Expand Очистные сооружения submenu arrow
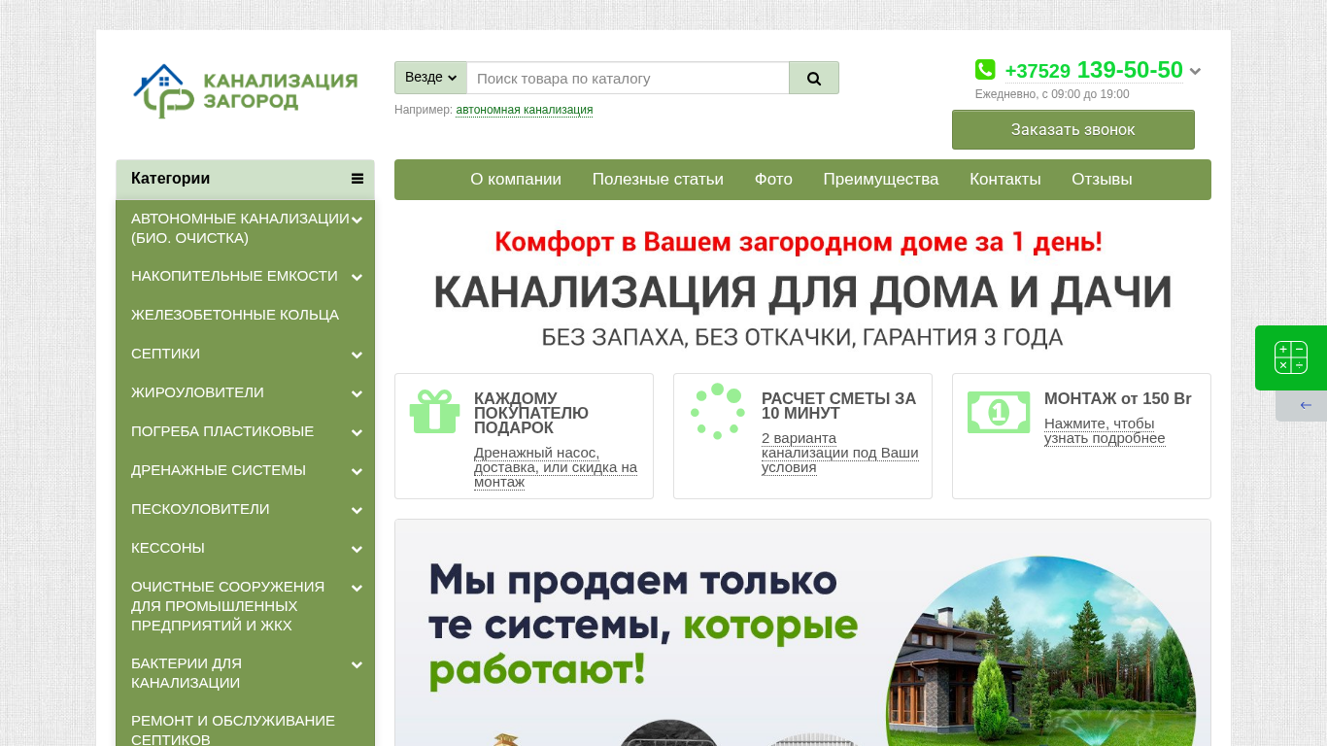 click(357, 589)
